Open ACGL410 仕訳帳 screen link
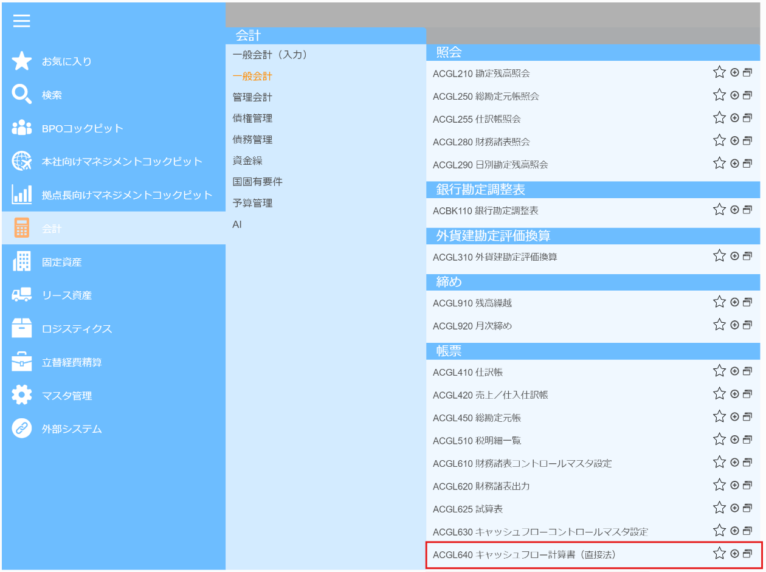Screen dimensions: 766x572 click(468, 372)
